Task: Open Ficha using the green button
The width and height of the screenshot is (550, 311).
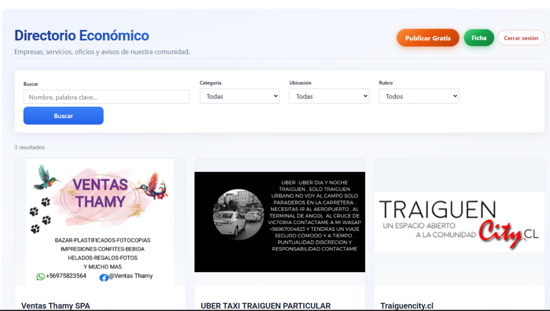Action: 479,38
